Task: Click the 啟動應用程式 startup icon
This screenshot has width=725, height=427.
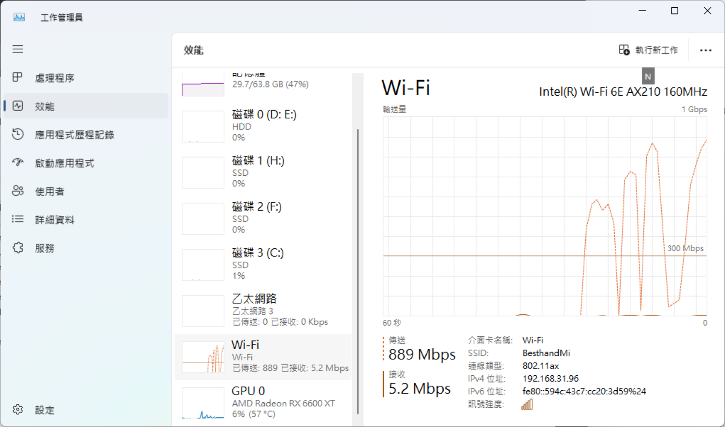Action: (18, 163)
